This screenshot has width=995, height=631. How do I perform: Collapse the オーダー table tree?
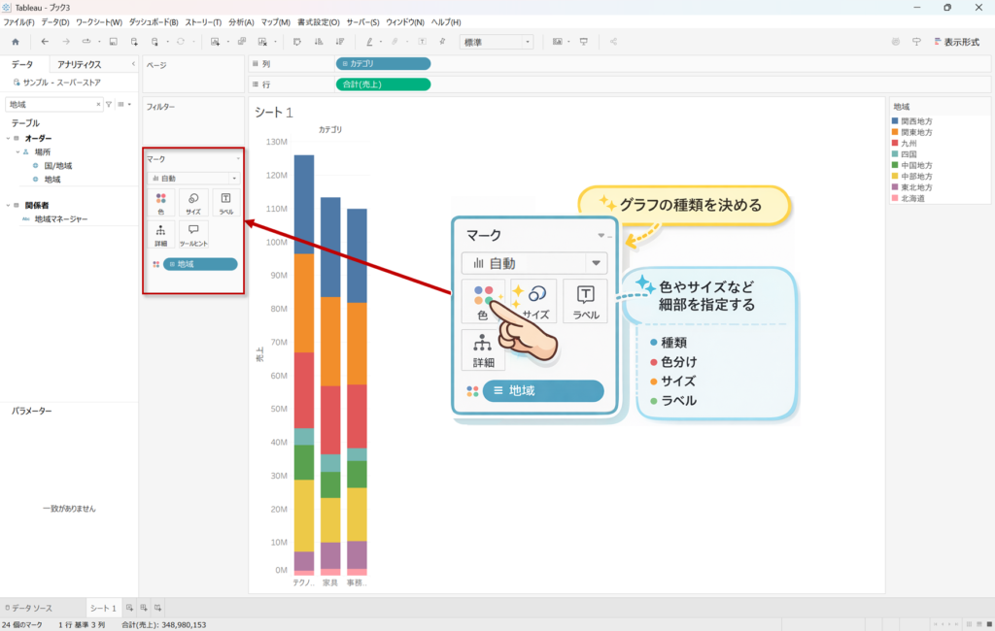7,138
